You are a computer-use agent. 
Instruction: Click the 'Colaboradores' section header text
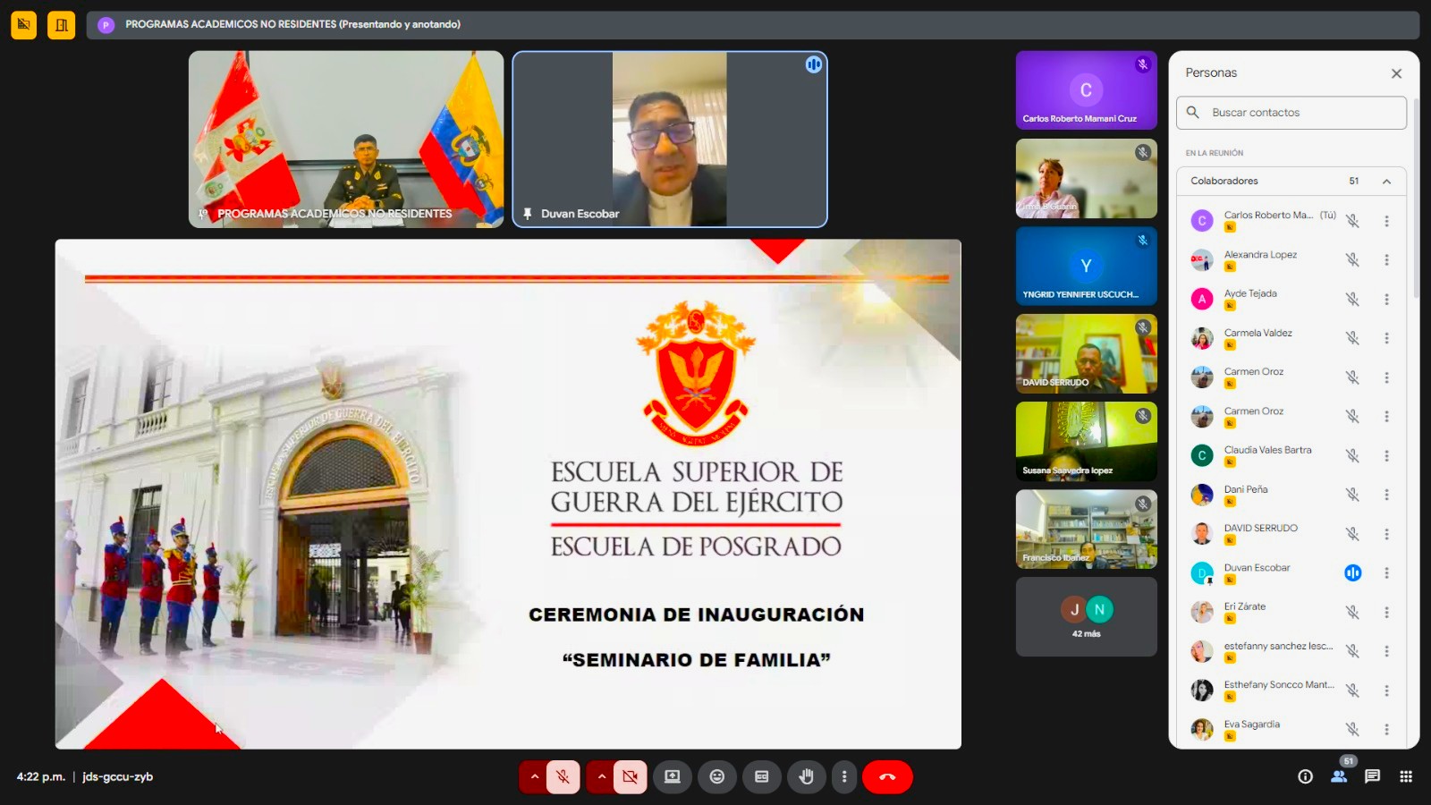pos(1224,181)
